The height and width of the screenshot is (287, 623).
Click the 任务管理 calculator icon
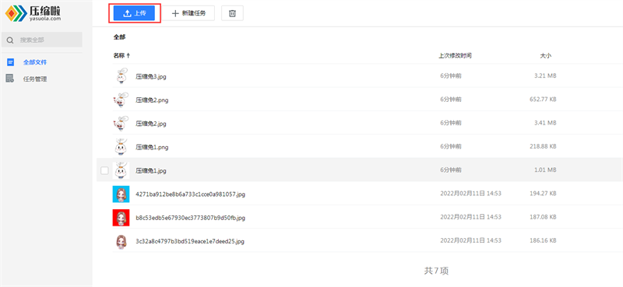10,79
